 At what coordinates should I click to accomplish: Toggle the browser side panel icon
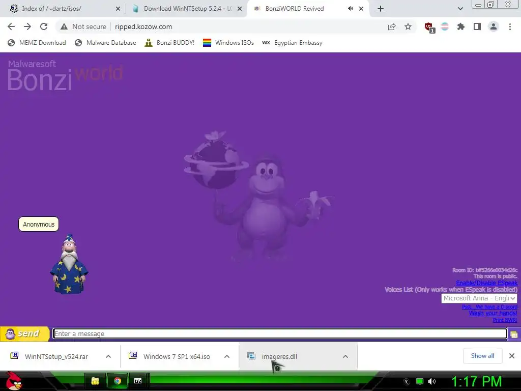click(477, 26)
